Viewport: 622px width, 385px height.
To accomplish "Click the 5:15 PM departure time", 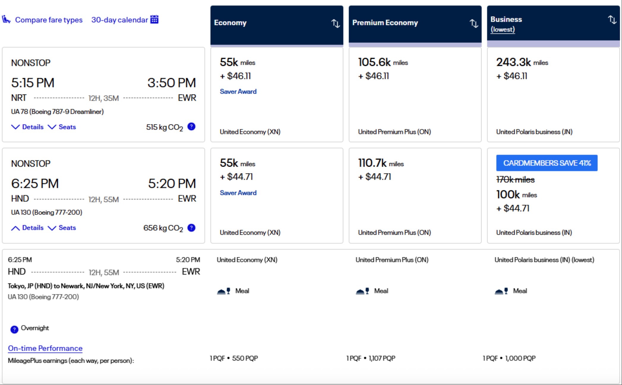I will pyautogui.click(x=33, y=83).
